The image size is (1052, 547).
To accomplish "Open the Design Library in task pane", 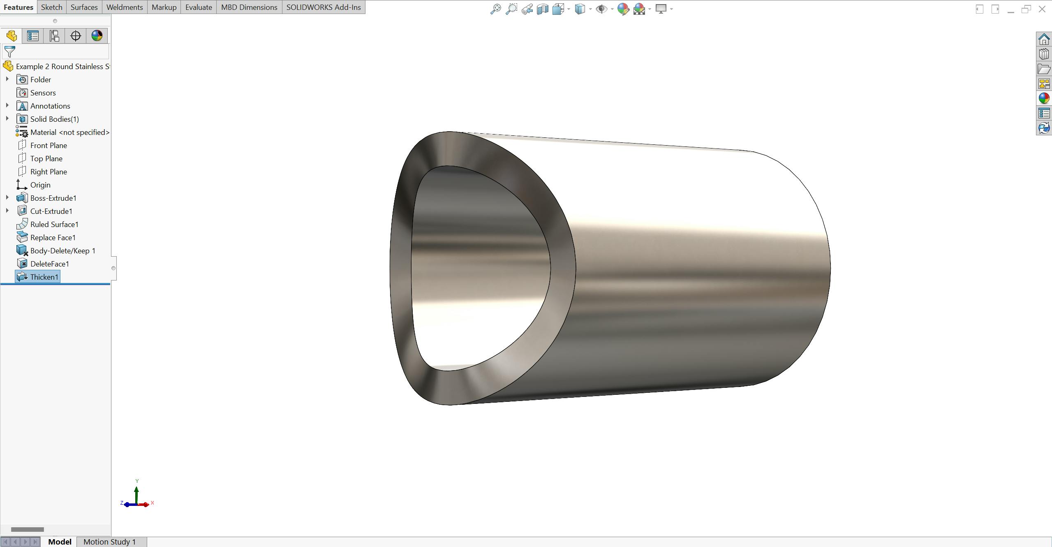I will click(x=1044, y=54).
